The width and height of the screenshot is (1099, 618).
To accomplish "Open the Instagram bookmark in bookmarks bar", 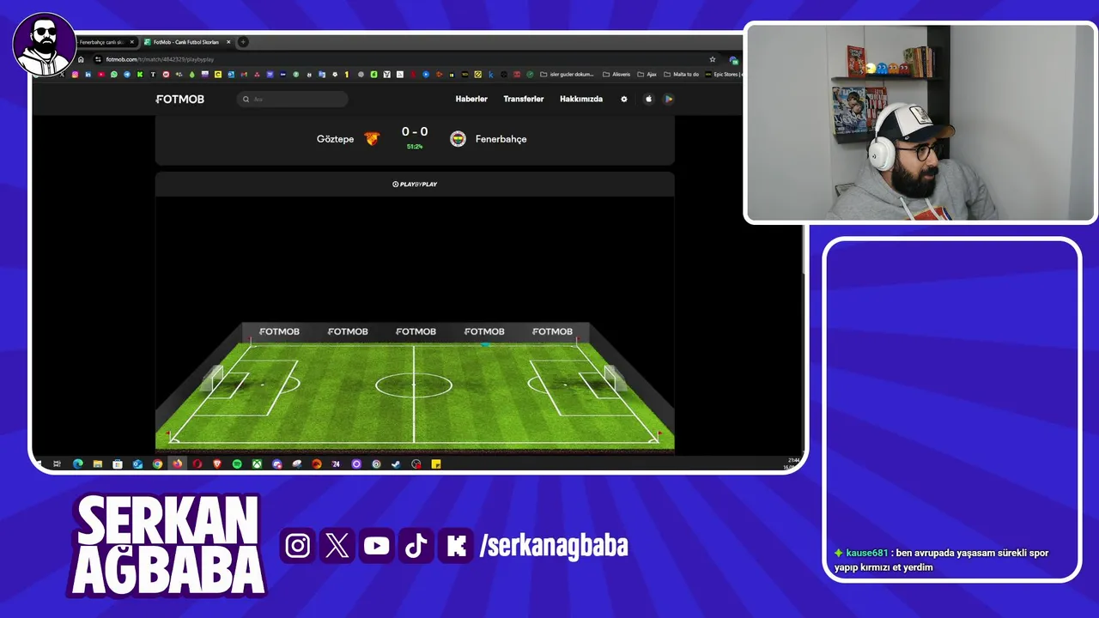I will click(x=76, y=75).
